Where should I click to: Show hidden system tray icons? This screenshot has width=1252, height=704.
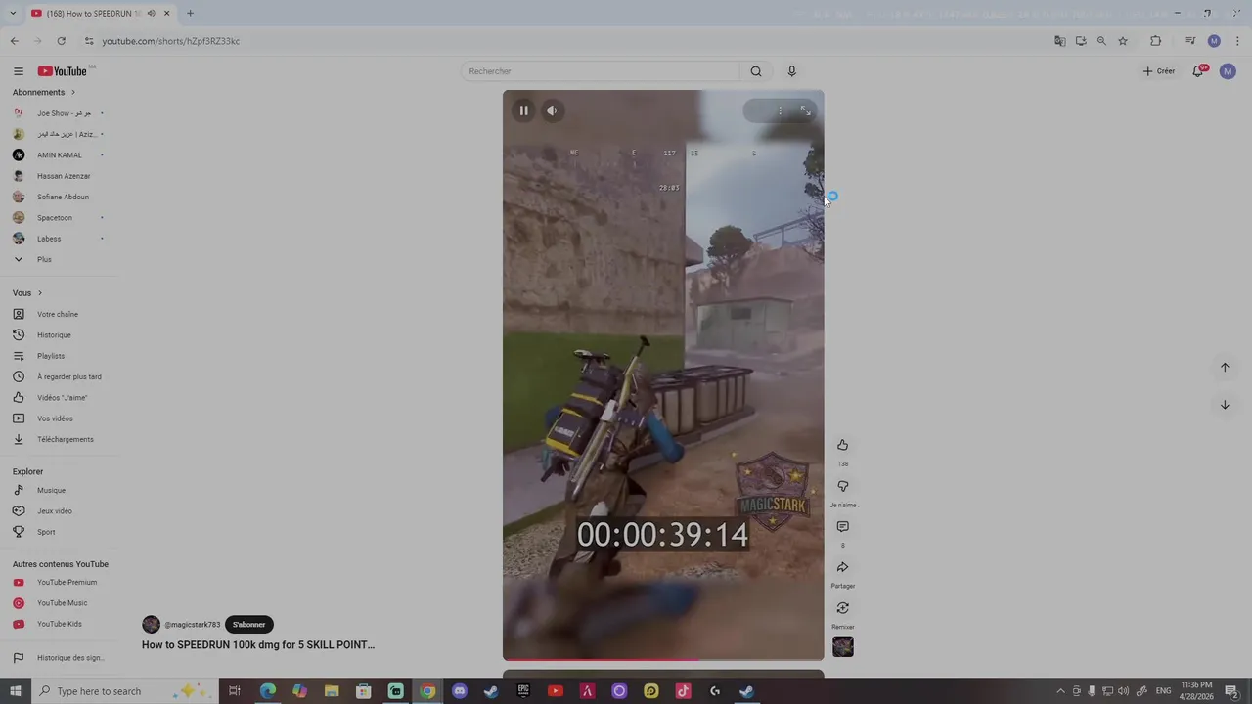tap(1060, 691)
